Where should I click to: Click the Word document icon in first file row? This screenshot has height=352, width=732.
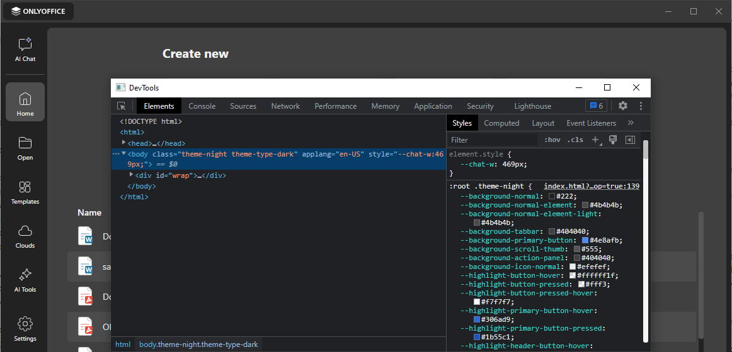point(86,236)
